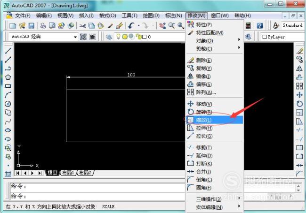
Task: Open the ByLayer color dropdown
Action: point(282,37)
